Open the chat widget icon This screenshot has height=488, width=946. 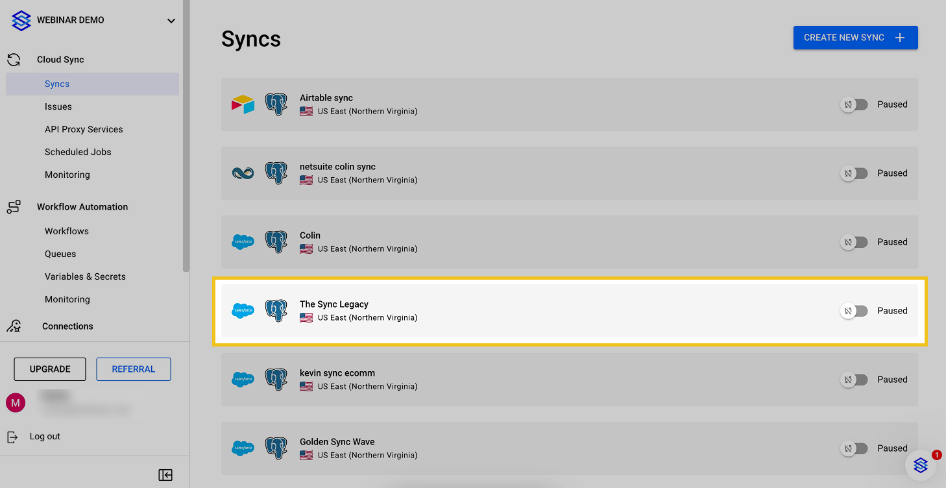pos(920,465)
